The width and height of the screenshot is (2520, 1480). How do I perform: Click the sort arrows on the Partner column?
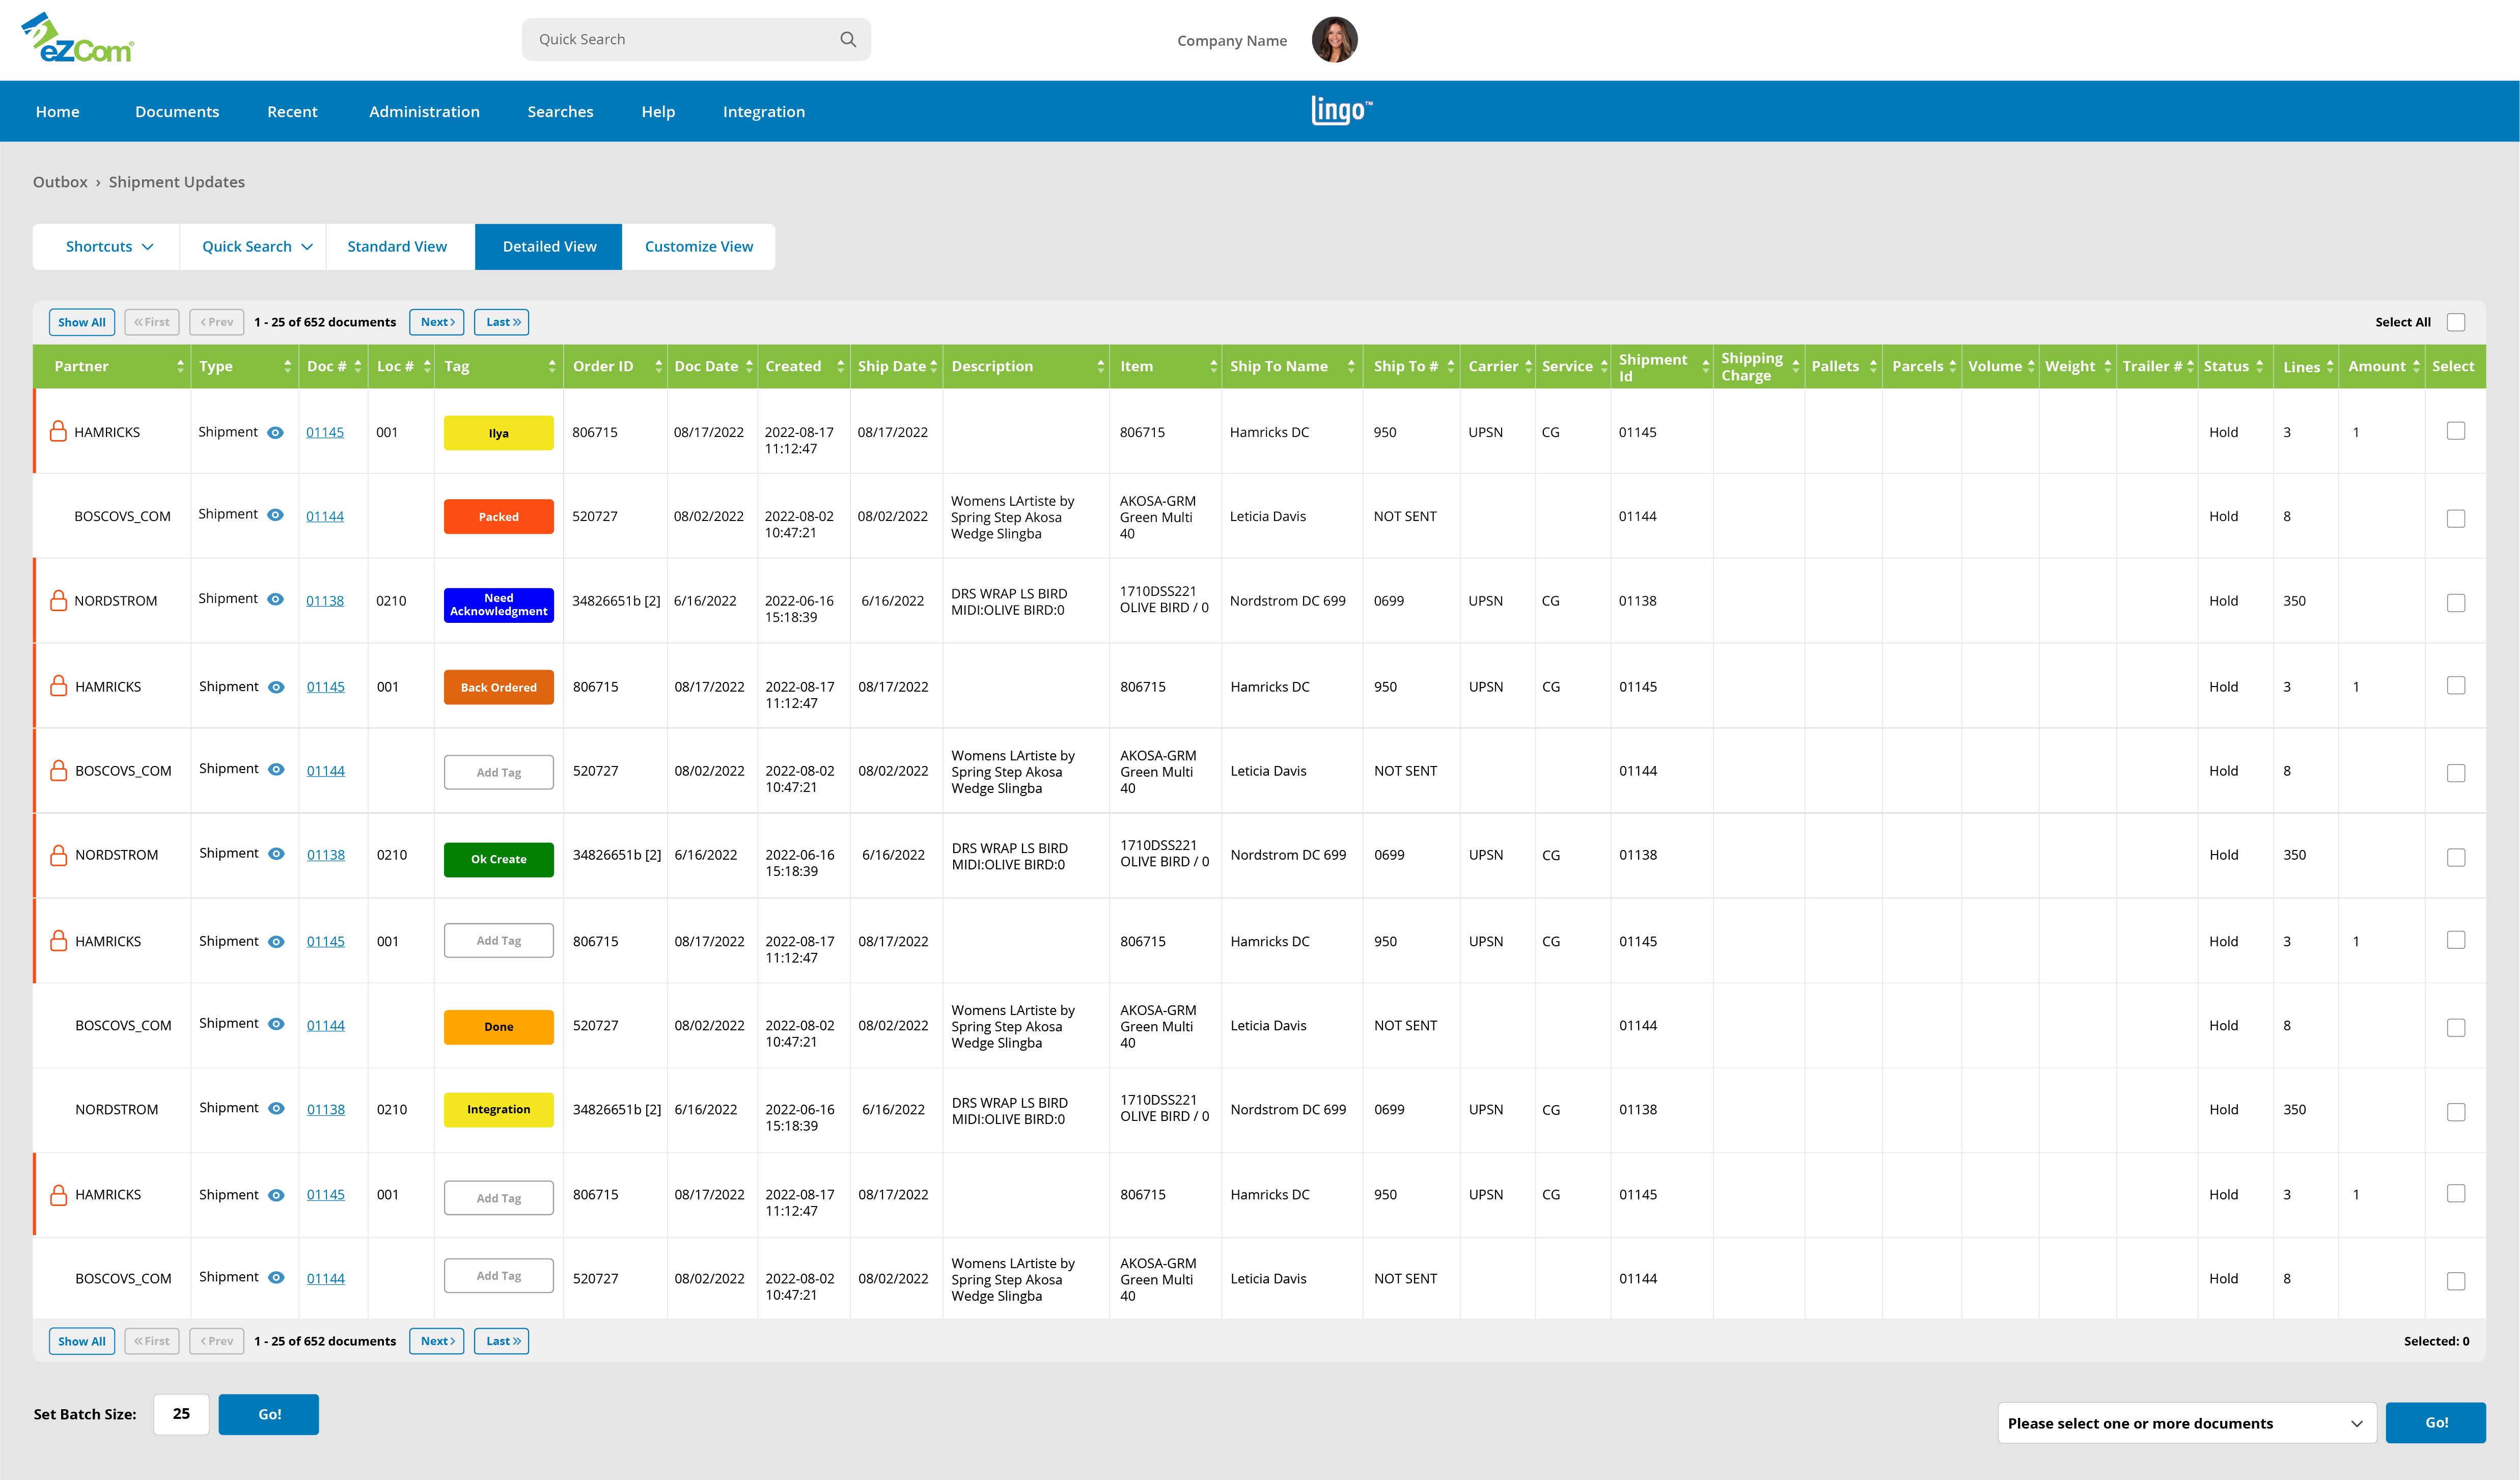click(181, 366)
